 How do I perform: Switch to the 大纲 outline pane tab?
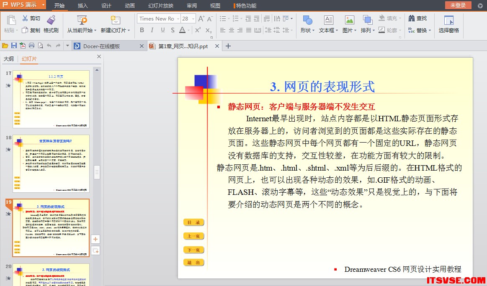click(x=9, y=59)
